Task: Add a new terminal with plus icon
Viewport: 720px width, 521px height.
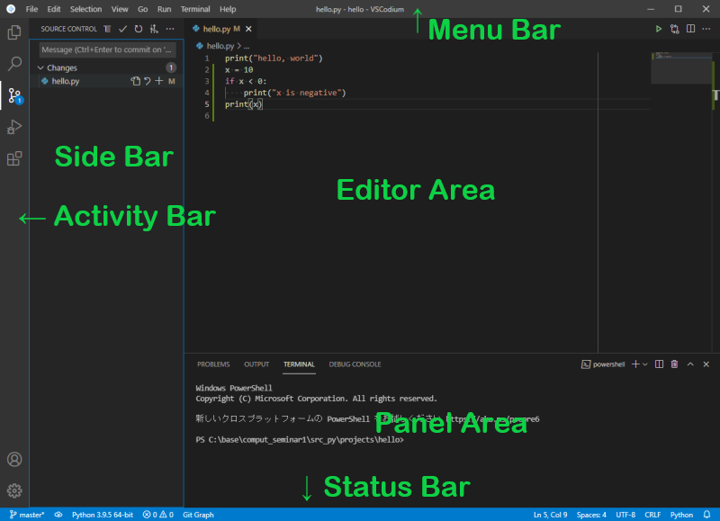Action: [x=635, y=364]
